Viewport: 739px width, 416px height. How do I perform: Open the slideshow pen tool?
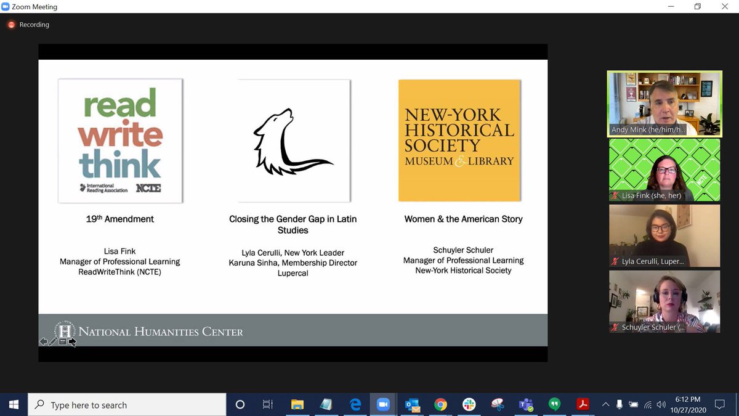(x=53, y=341)
